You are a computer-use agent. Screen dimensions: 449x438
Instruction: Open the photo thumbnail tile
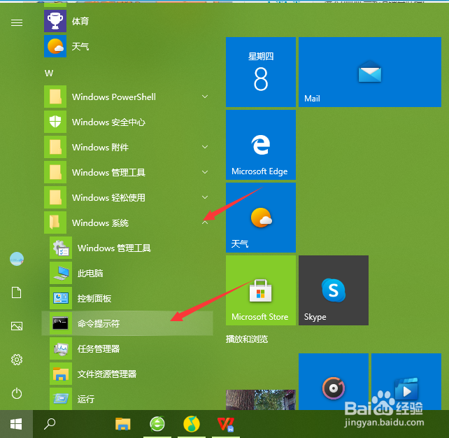261,400
